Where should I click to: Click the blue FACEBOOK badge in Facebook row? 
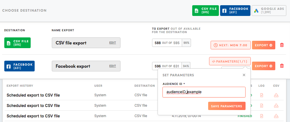pos(19,66)
